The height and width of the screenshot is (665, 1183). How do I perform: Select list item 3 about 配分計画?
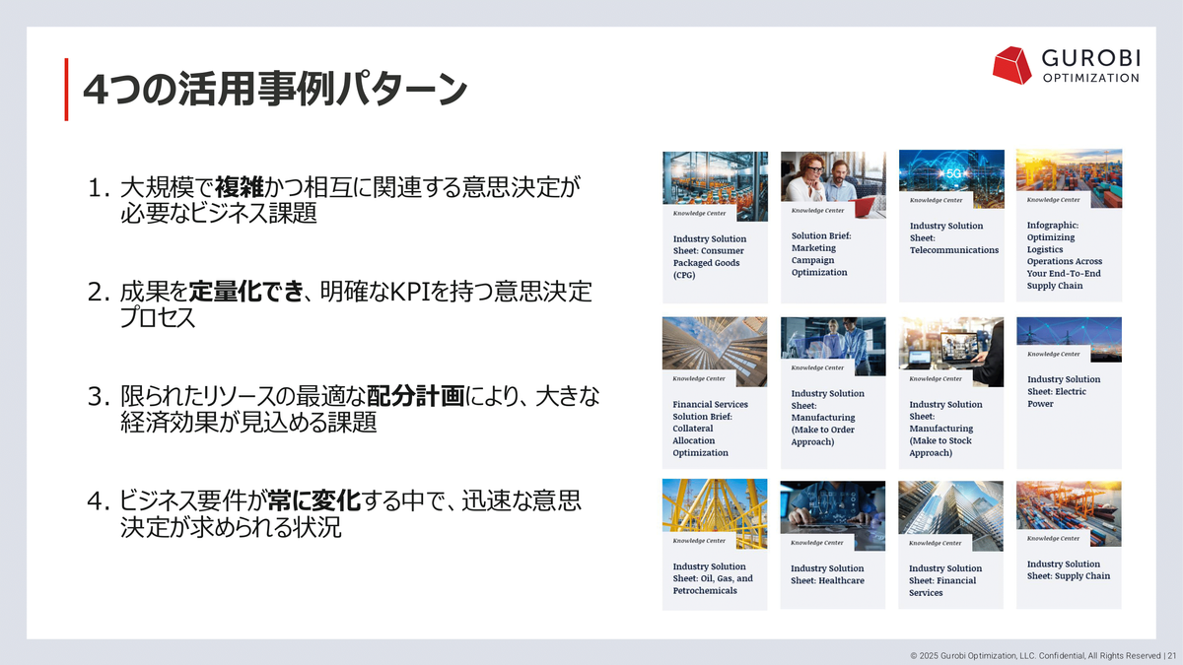pyautogui.click(x=343, y=410)
